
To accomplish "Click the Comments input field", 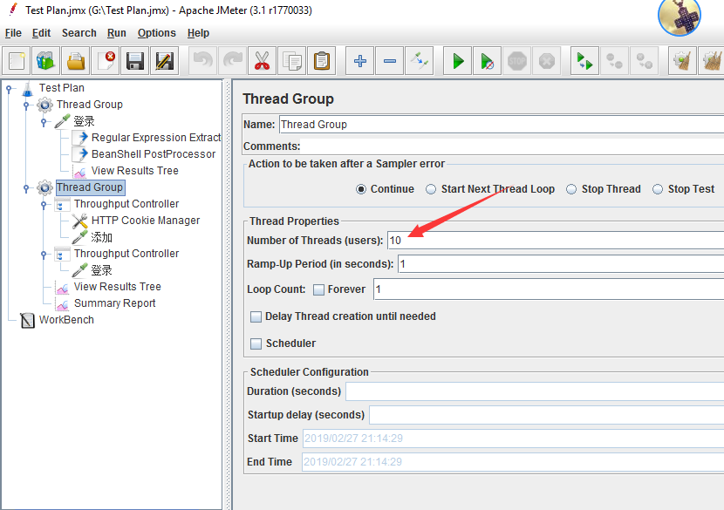I will pyautogui.click(x=512, y=146).
